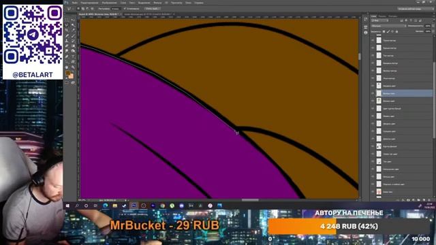Select the Healing Brush tool
The width and height of the screenshot is (436, 245).
[x=67, y=35]
